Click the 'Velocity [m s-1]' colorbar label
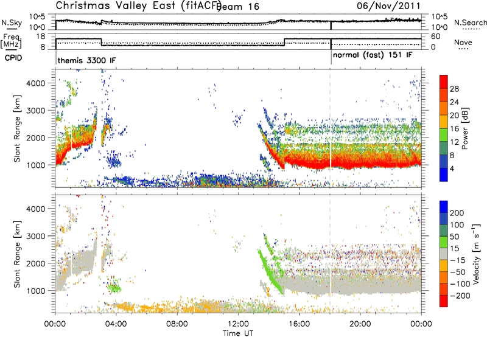Image resolution: width=487 pixels, height=337 pixels. tap(475, 254)
